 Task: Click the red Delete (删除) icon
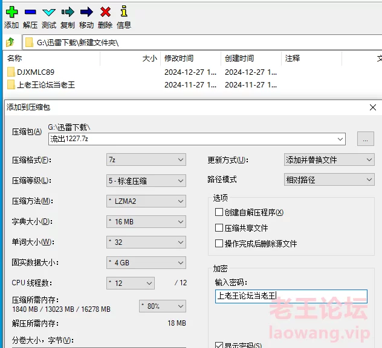(105, 11)
